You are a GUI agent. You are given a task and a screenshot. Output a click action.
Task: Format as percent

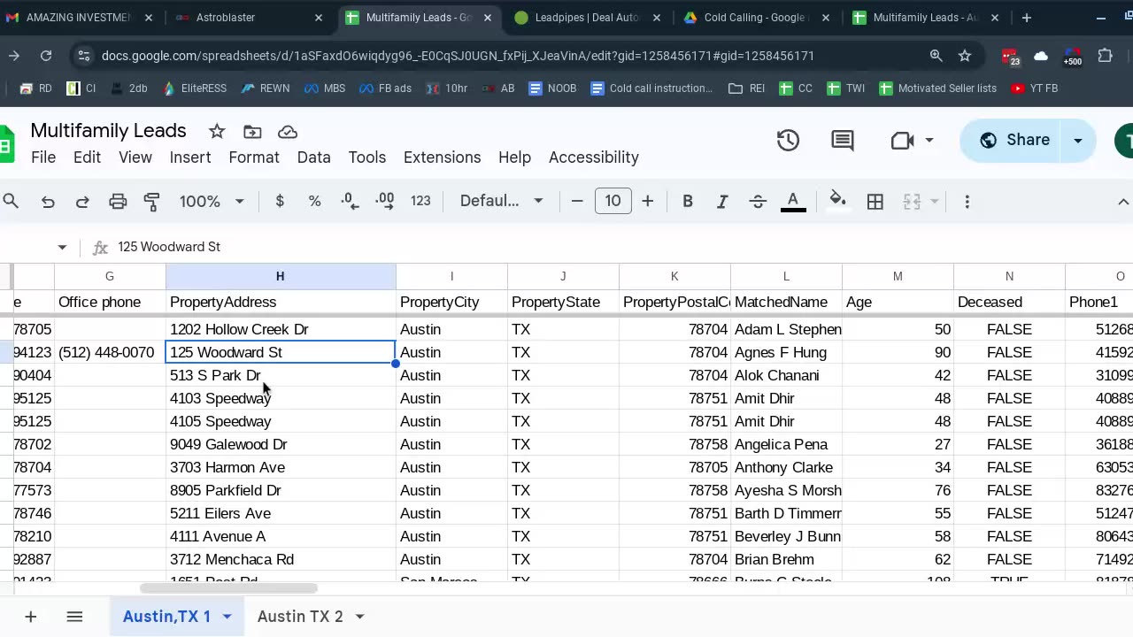coord(314,202)
